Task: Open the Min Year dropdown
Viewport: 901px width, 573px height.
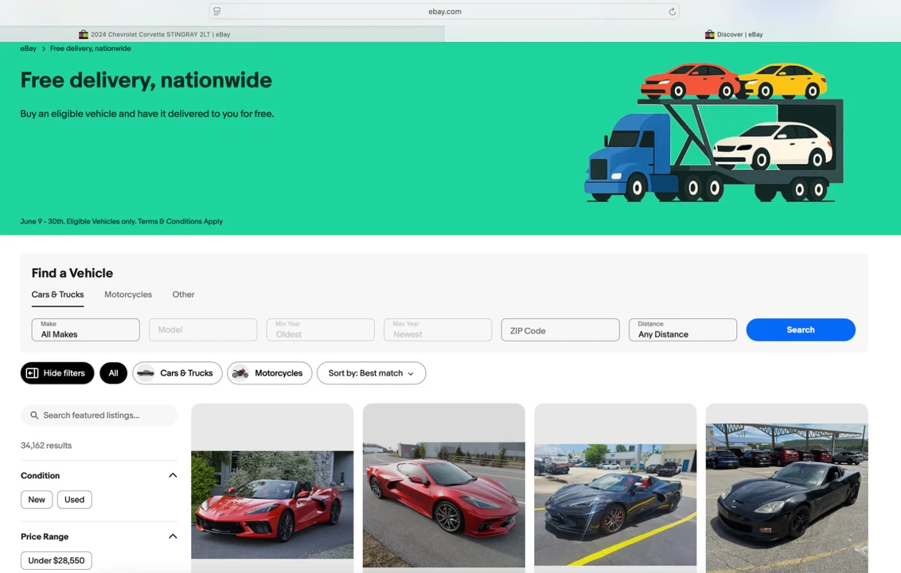Action: pos(321,330)
